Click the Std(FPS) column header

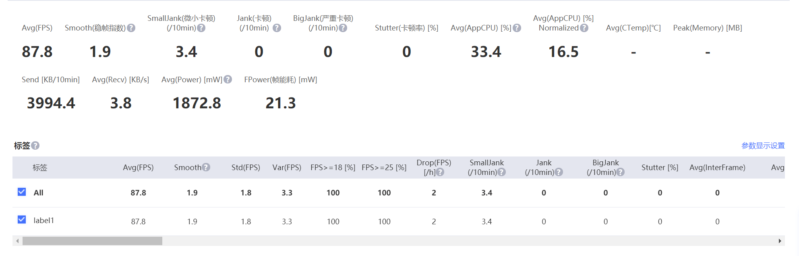coord(246,167)
